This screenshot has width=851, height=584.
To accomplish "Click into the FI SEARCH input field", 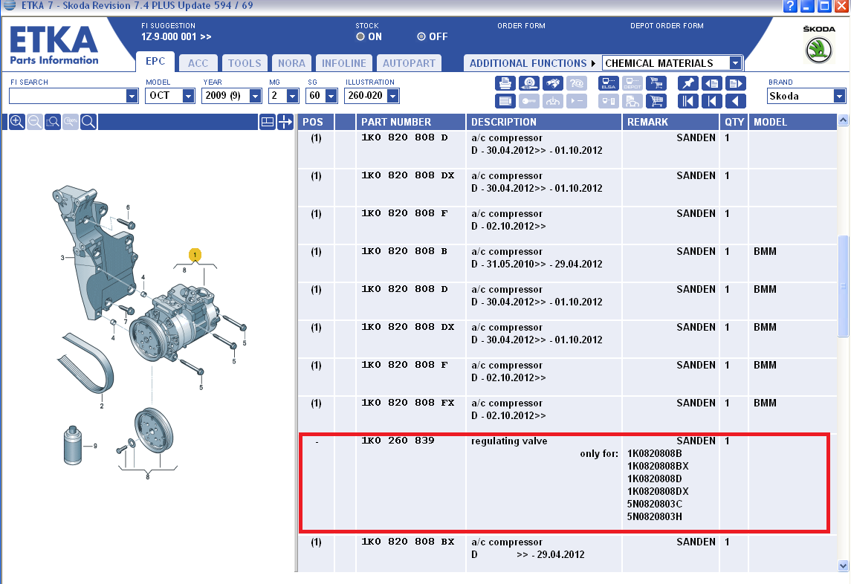I will pos(68,96).
